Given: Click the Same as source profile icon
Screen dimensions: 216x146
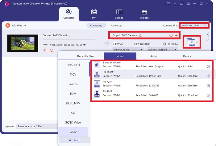Looking at the screenshot, I should point(97,65).
